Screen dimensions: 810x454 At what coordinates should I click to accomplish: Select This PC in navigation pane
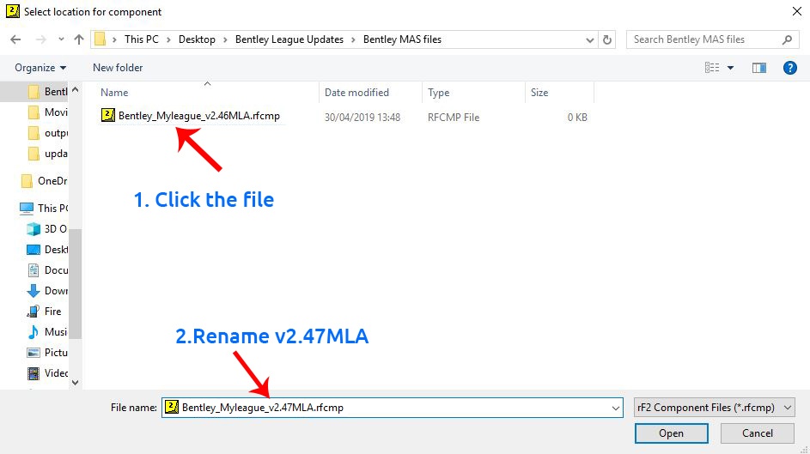(x=45, y=208)
